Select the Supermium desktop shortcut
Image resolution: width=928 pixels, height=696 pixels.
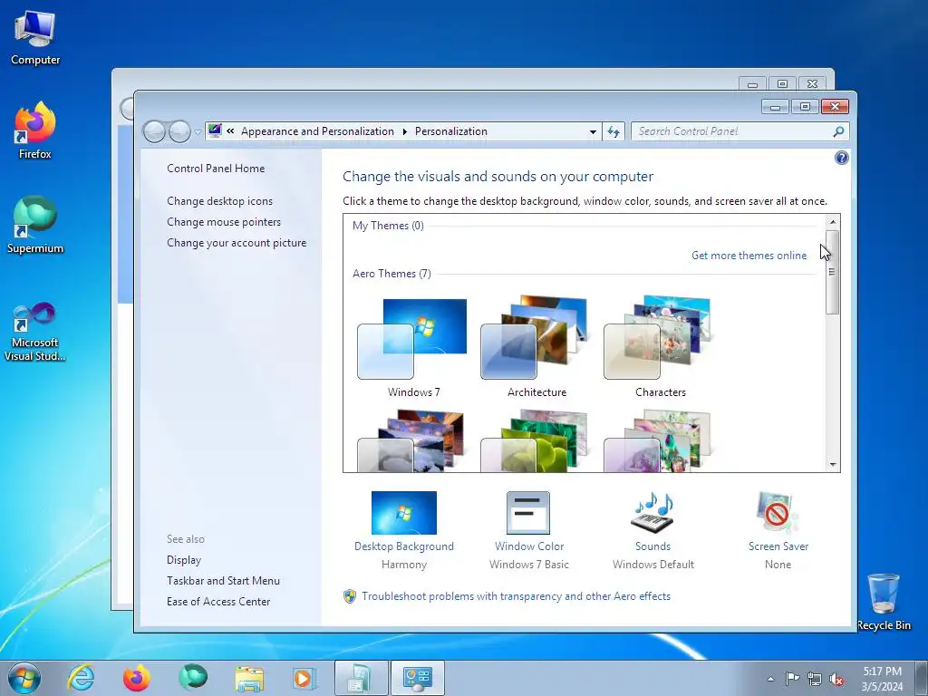(x=35, y=225)
